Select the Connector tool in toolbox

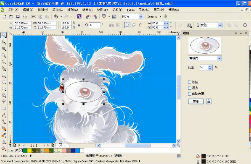click(4, 122)
